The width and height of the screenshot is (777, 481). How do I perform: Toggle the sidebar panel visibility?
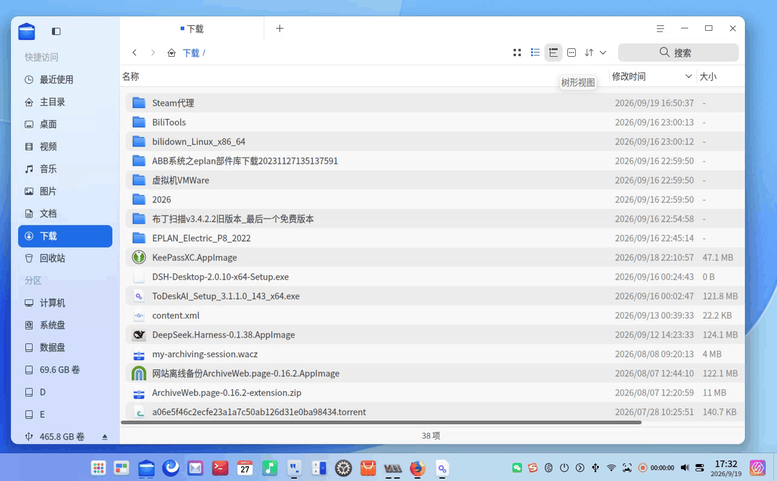coord(56,31)
